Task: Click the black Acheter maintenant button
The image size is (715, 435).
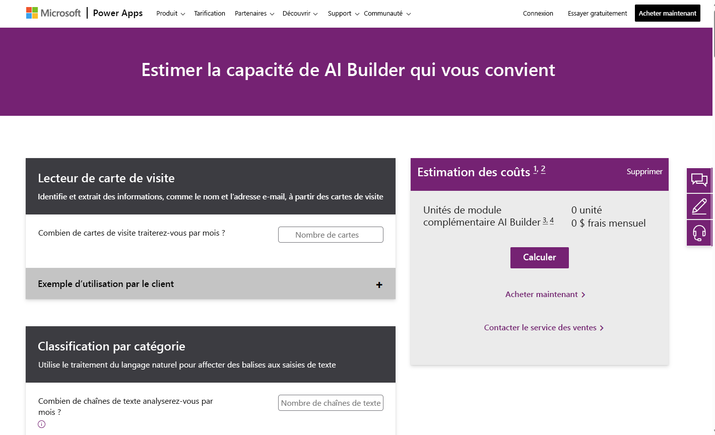Action: click(668, 14)
